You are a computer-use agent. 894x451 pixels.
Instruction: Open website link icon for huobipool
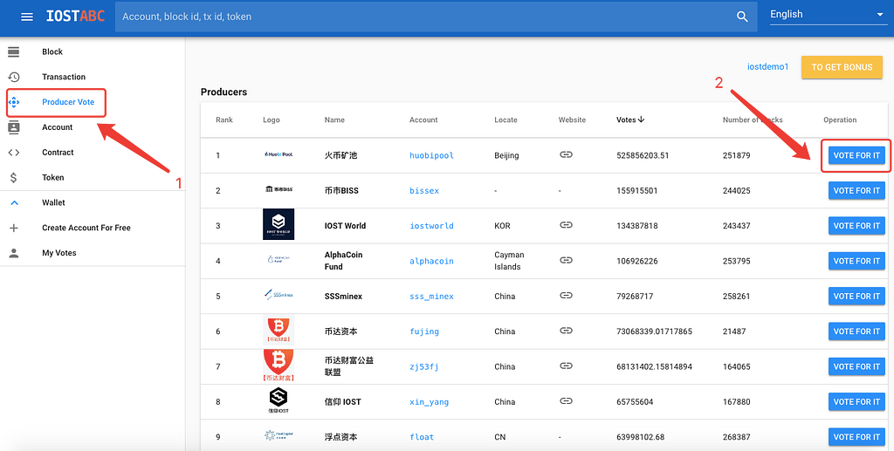(566, 155)
